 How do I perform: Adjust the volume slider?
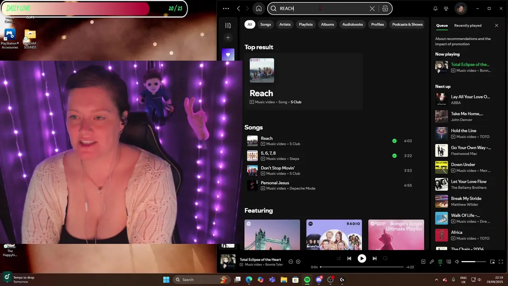pos(473,262)
